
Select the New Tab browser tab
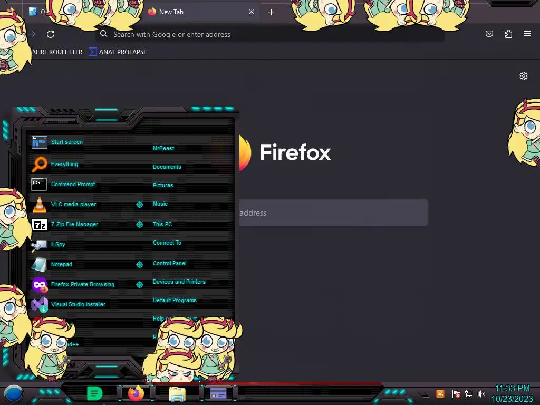point(201,12)
